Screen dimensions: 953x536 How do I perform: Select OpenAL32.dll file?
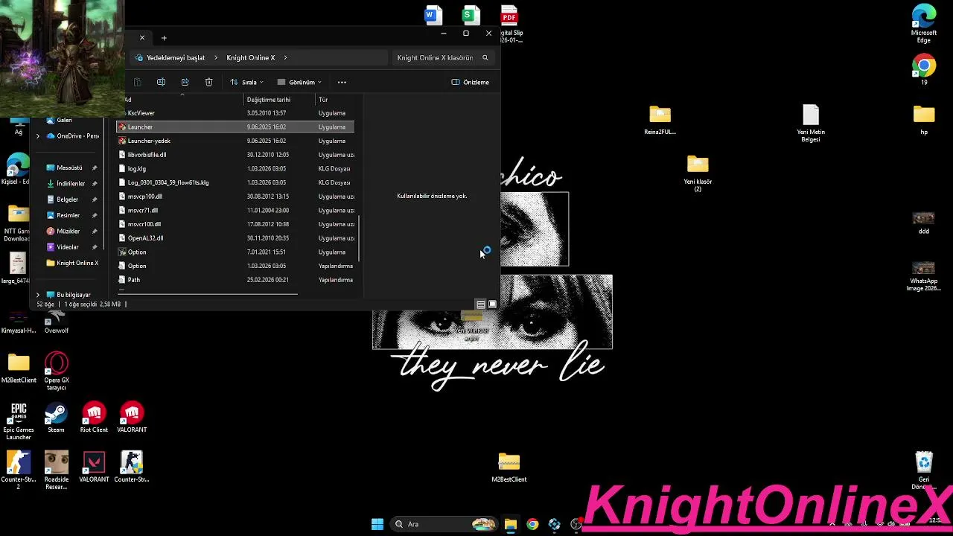click(x=235, y=238)
